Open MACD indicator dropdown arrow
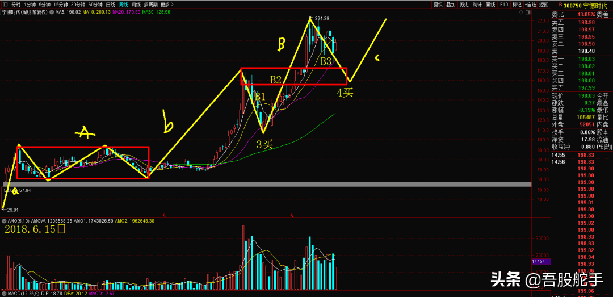Image resolution: width=613 pixels, height=297 pixels. click(3, 292)
